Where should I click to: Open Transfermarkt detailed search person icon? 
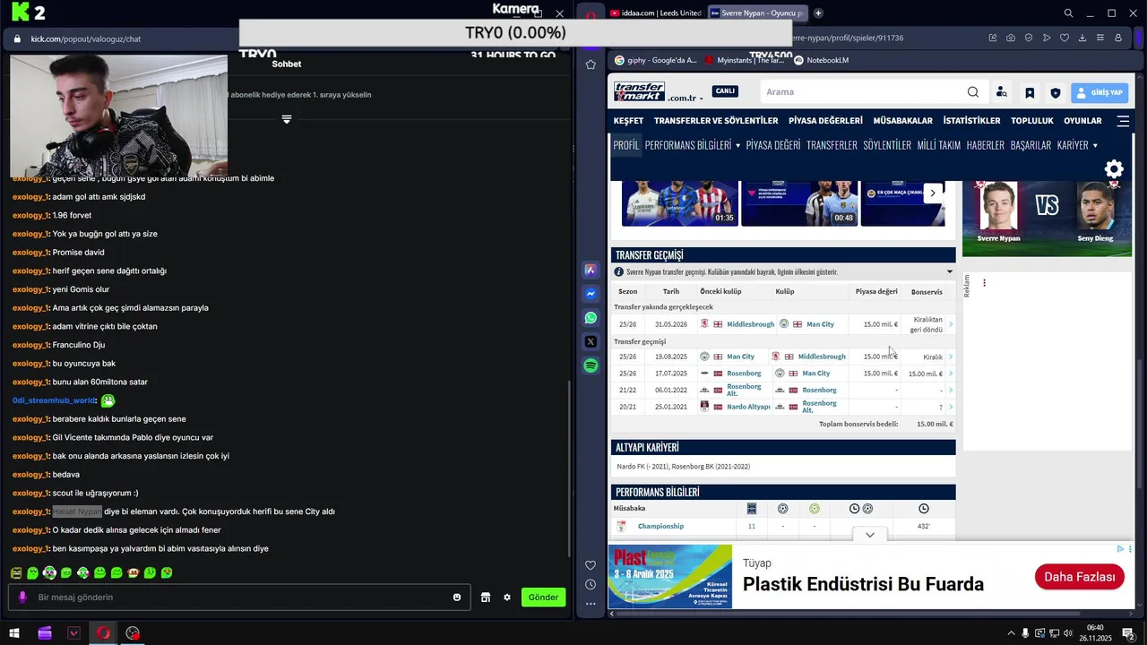coord(1002,92)
